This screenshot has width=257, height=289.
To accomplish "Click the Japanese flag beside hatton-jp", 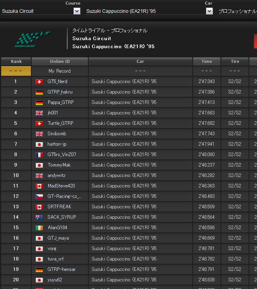I will click(39, 144).
